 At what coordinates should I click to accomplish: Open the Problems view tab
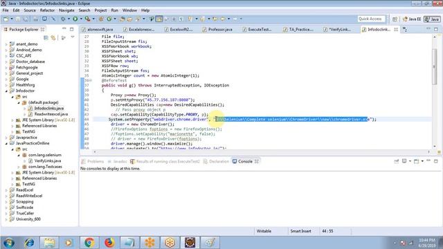pos(93,161)
